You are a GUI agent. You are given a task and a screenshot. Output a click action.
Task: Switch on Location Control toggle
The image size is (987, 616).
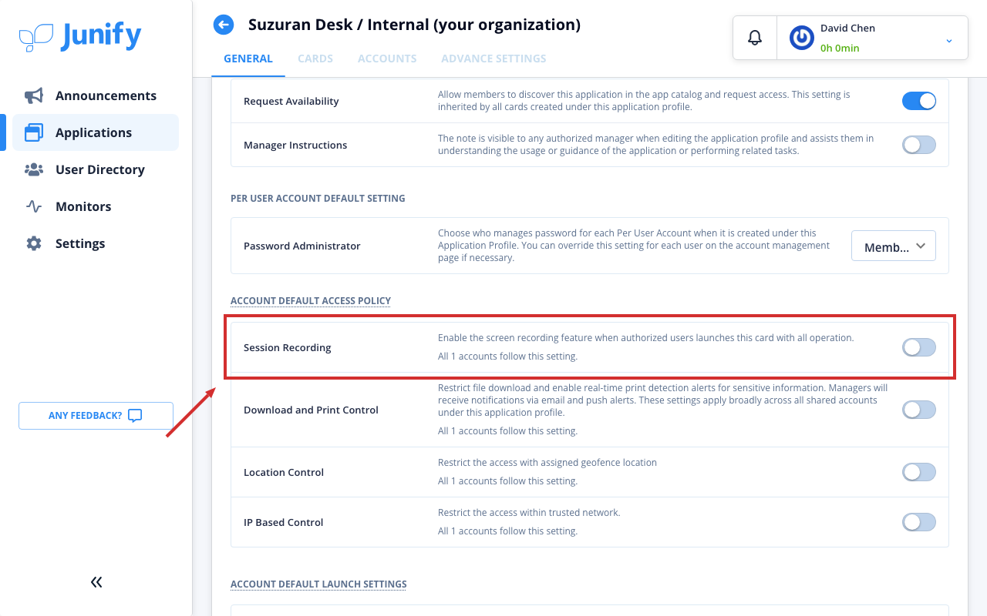coord(919,472)
